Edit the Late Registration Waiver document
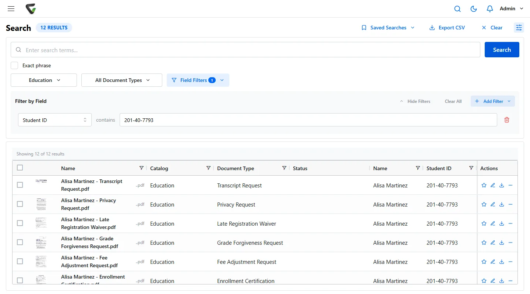The width and height of the screenshot is (530, 294). [x=493, y=223]
